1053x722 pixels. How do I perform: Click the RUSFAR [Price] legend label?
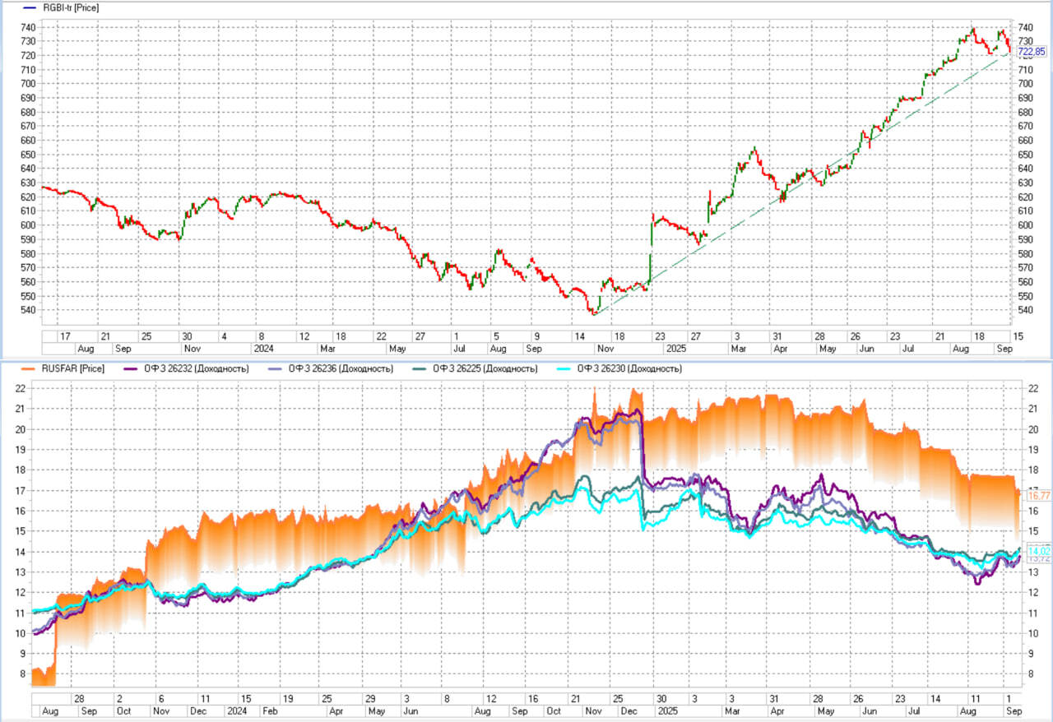coord(73,368)
